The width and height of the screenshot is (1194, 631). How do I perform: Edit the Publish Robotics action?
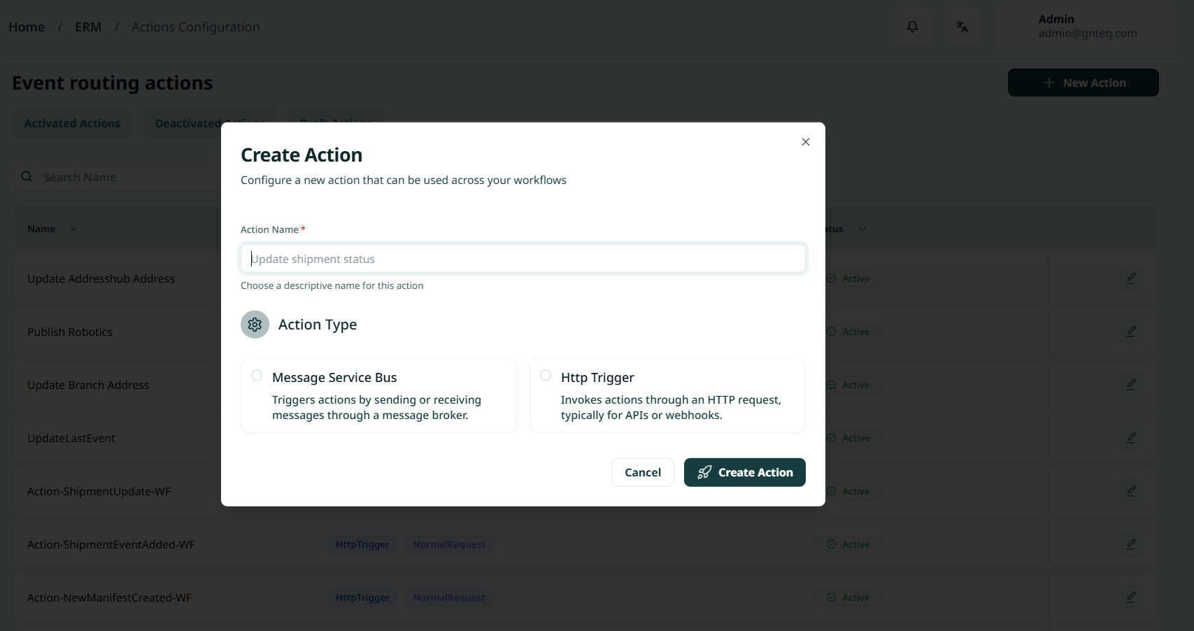(x=1131, y=332)
